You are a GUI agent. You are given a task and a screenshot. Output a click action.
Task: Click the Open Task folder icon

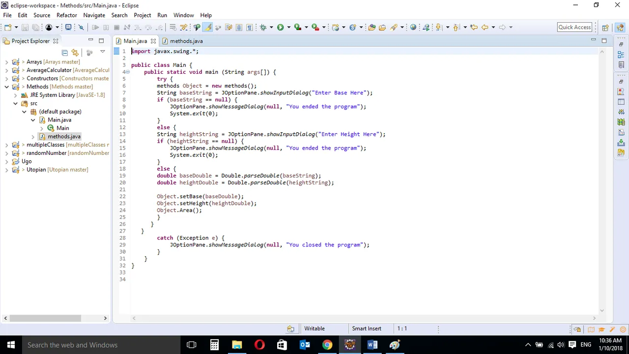click(x=382, y=27)
